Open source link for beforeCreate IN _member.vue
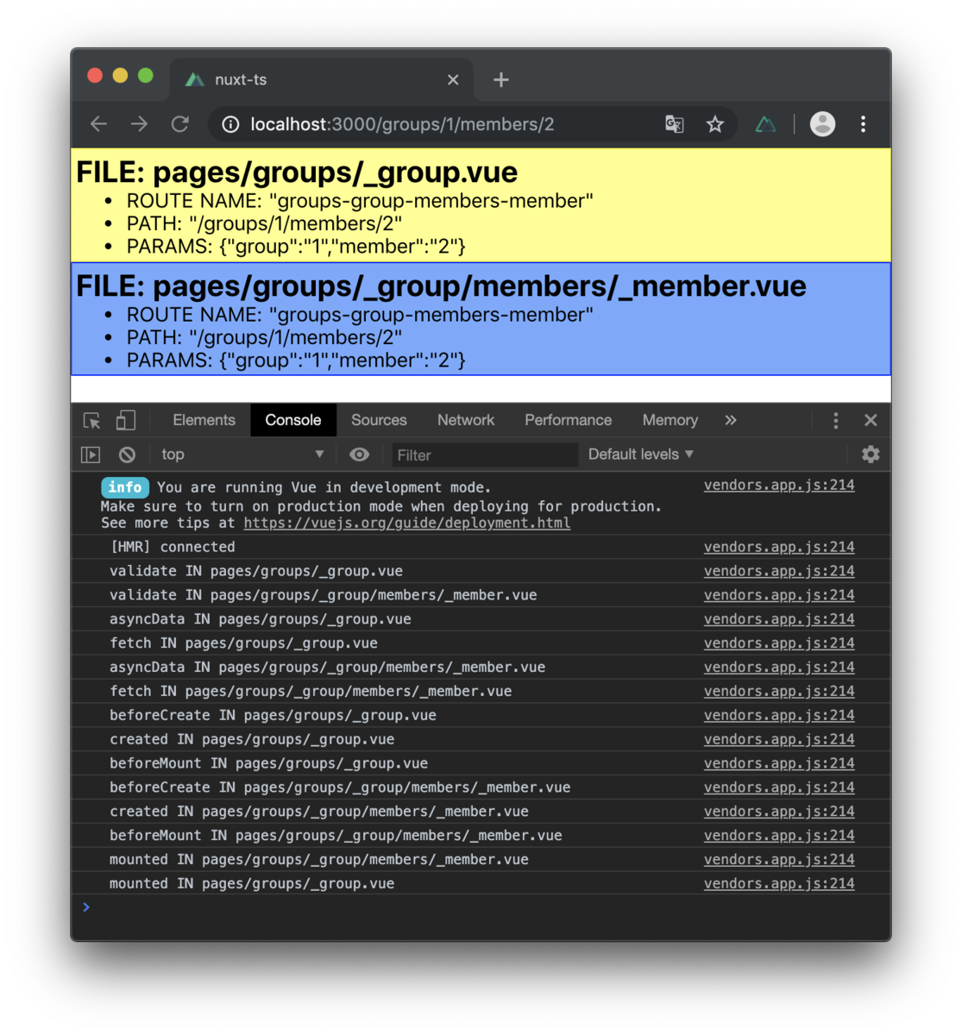The image size is (962, 1035). coord(779,787)
